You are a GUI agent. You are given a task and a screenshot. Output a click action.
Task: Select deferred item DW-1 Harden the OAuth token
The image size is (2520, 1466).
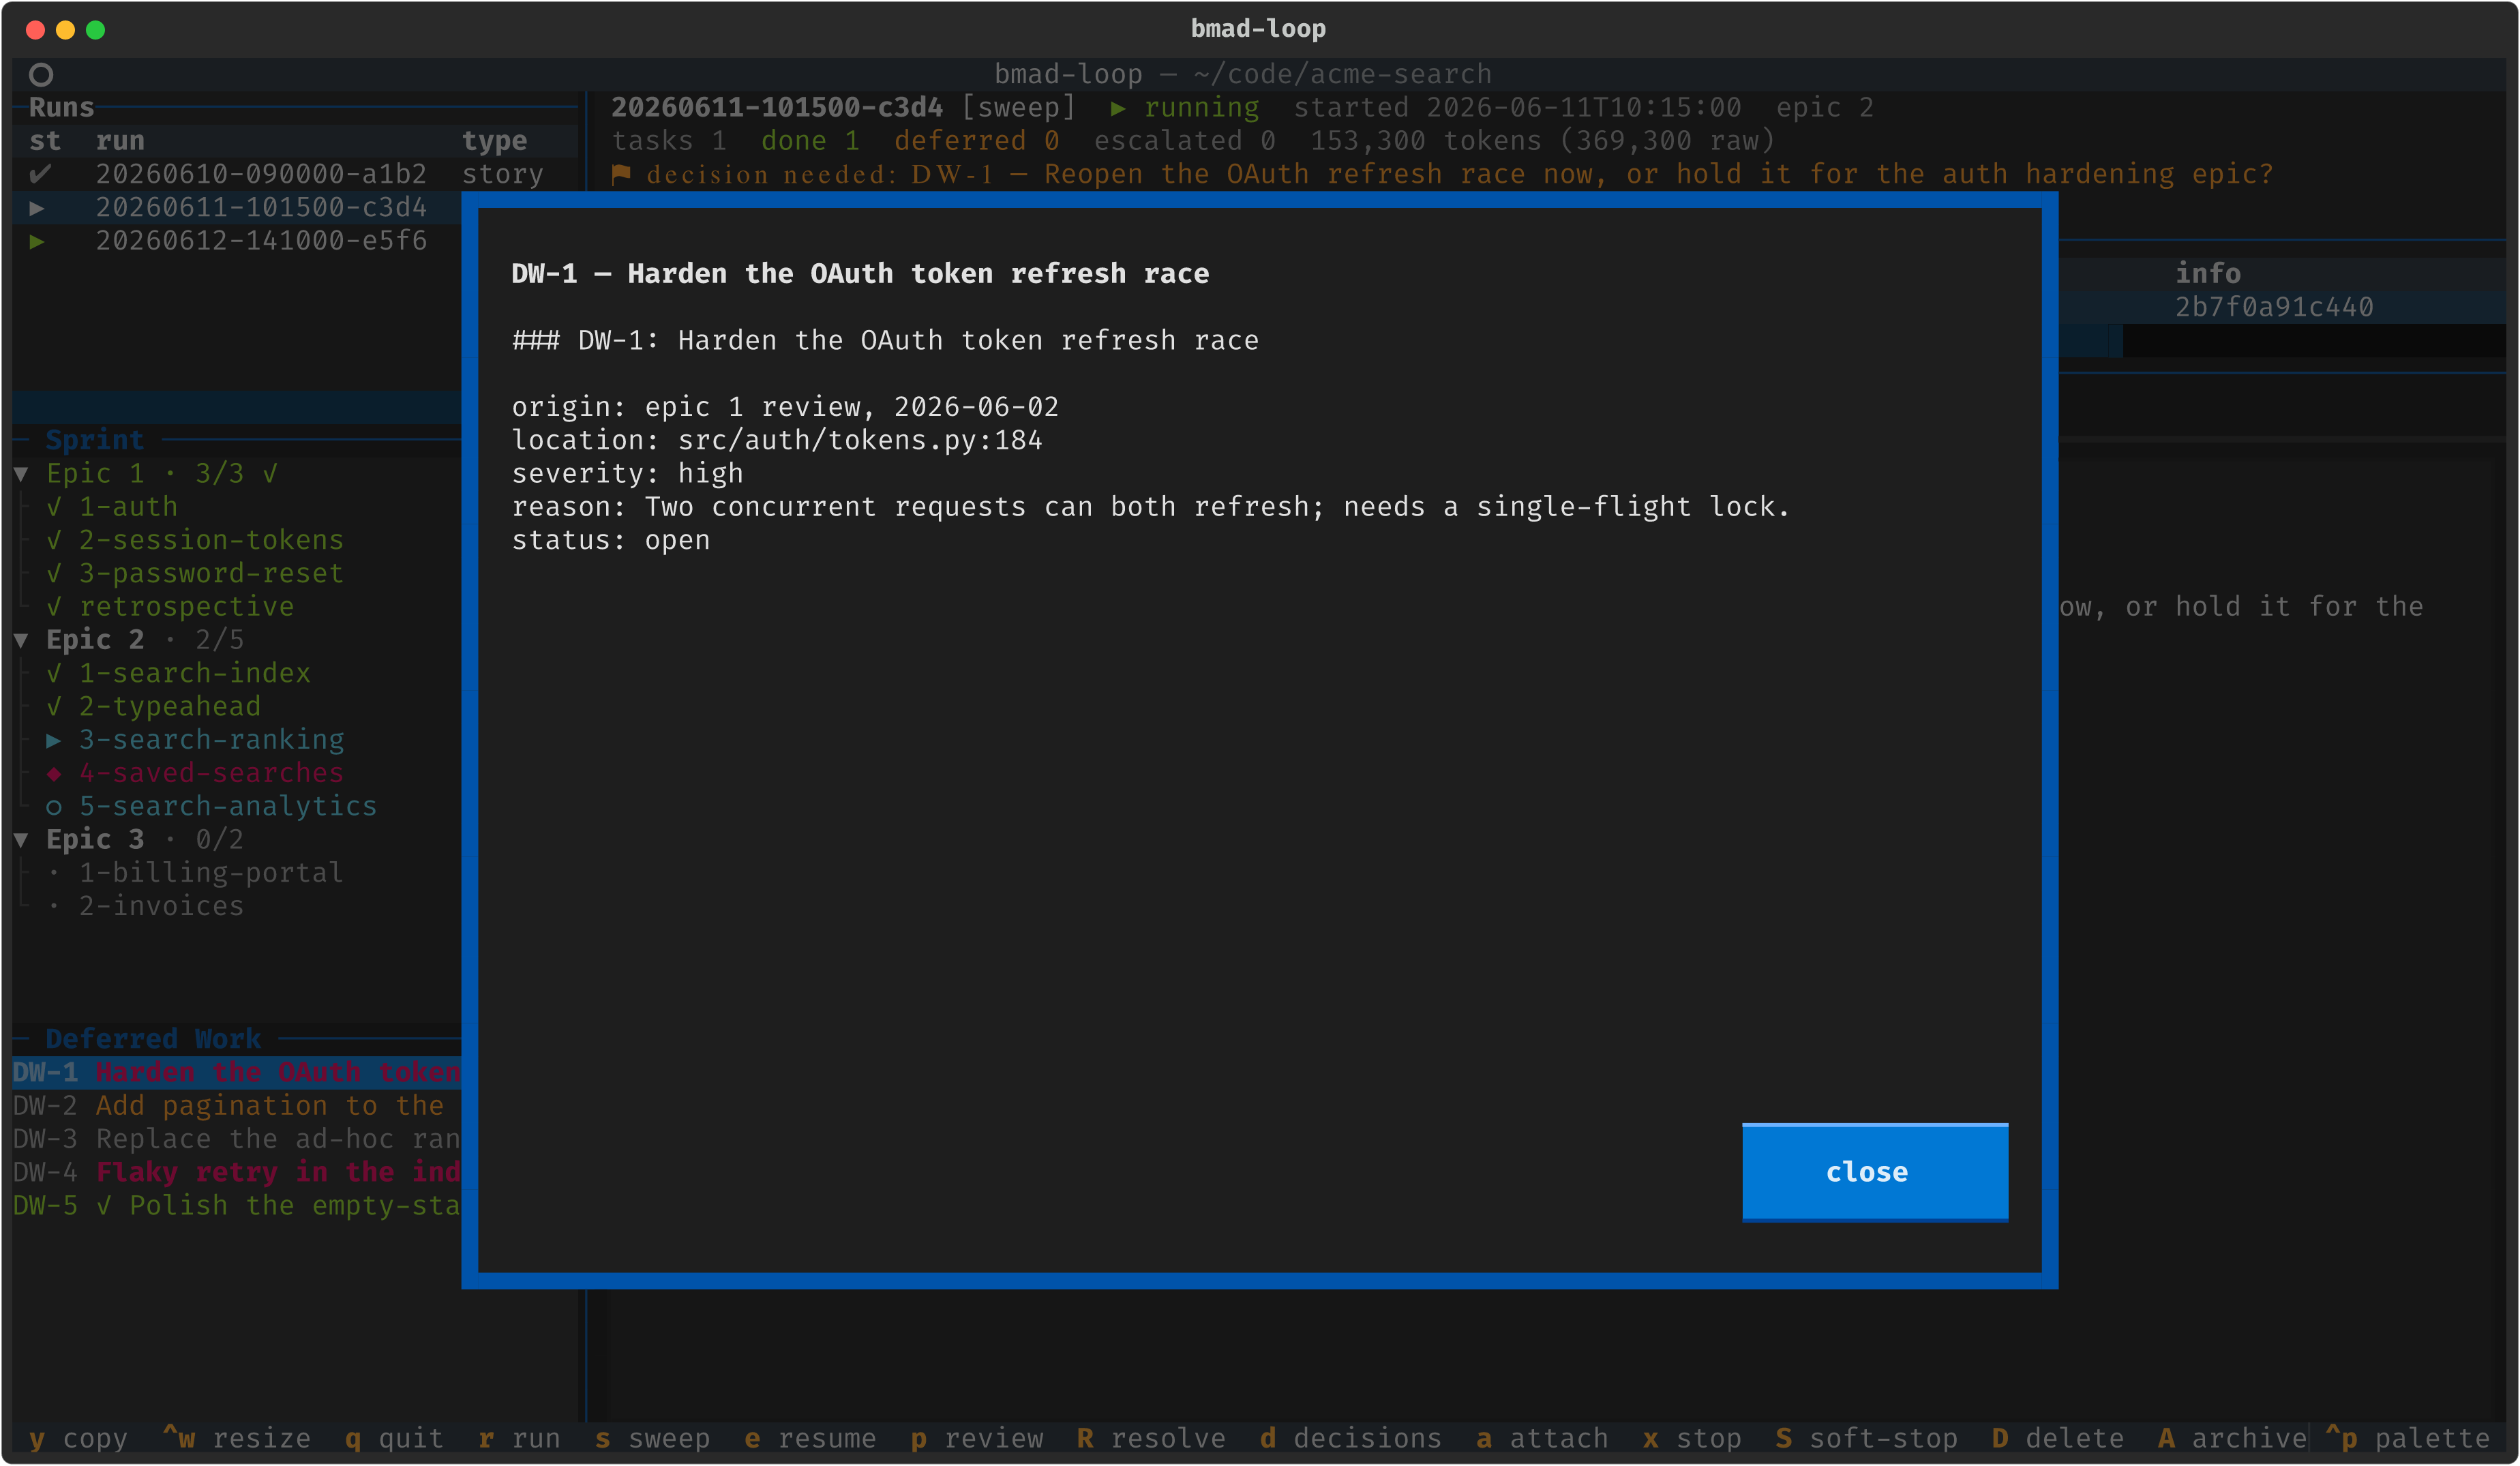tap(237, 1072)
